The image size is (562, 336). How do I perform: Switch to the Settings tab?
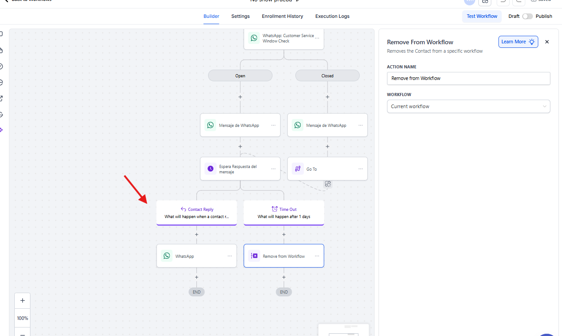(240, 16)
